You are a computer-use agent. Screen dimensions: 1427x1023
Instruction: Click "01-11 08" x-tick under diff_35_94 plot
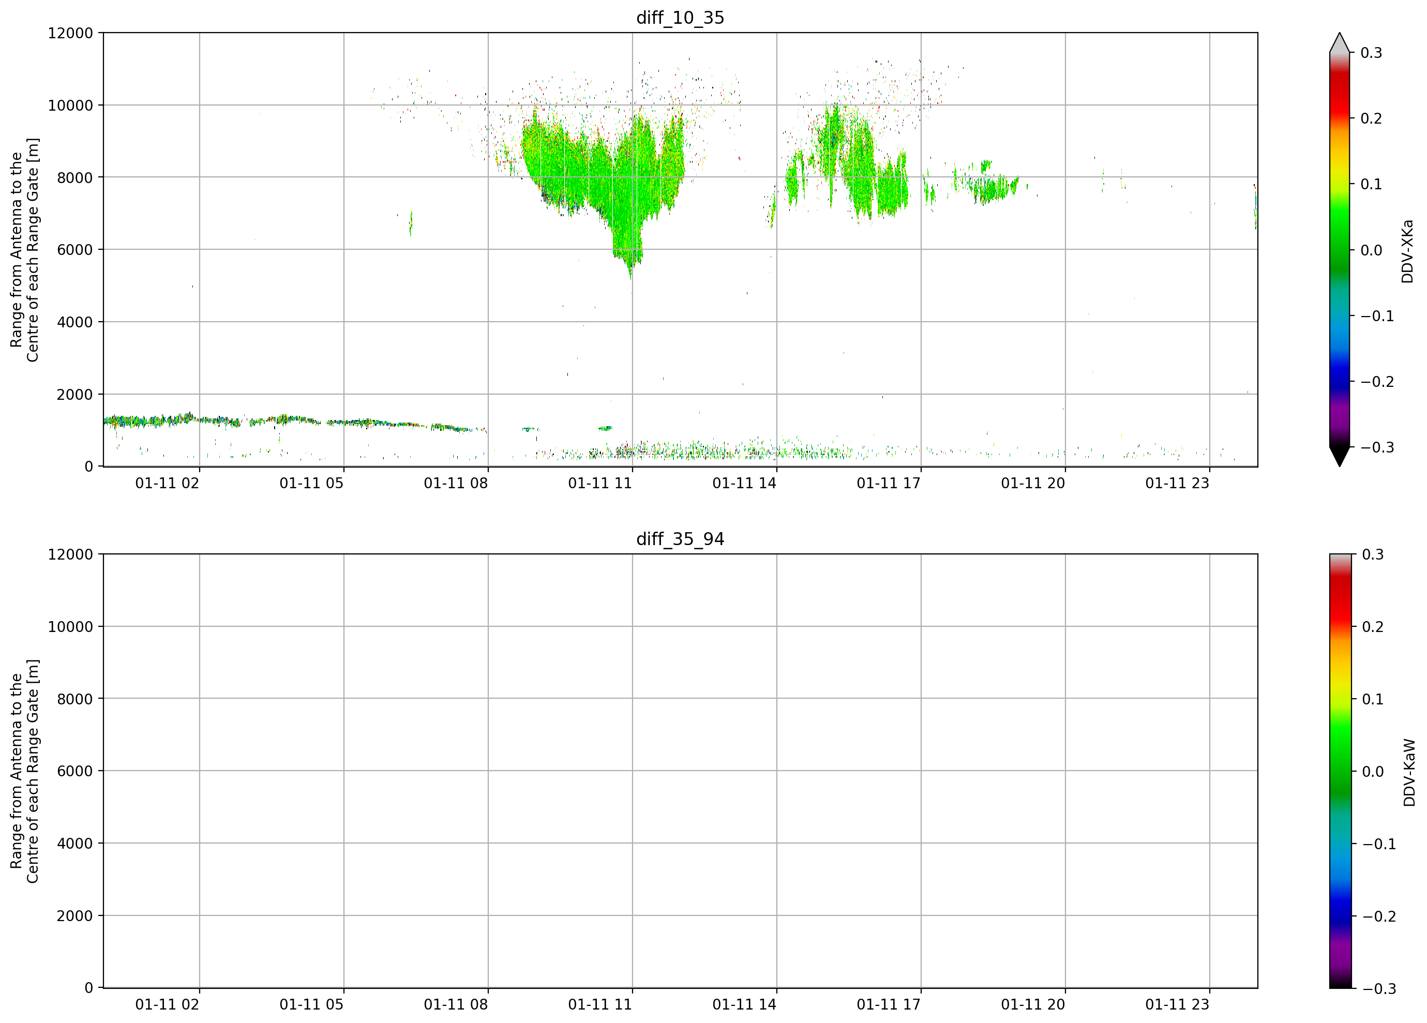[456, 1005]
